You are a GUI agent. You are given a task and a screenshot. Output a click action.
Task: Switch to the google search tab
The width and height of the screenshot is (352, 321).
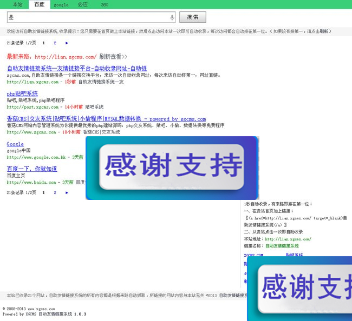pos(61,5)
